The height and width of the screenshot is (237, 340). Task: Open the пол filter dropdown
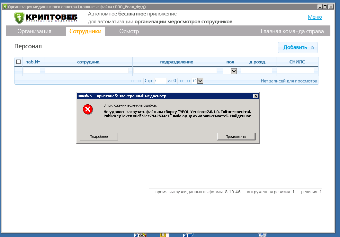(234, 71)
